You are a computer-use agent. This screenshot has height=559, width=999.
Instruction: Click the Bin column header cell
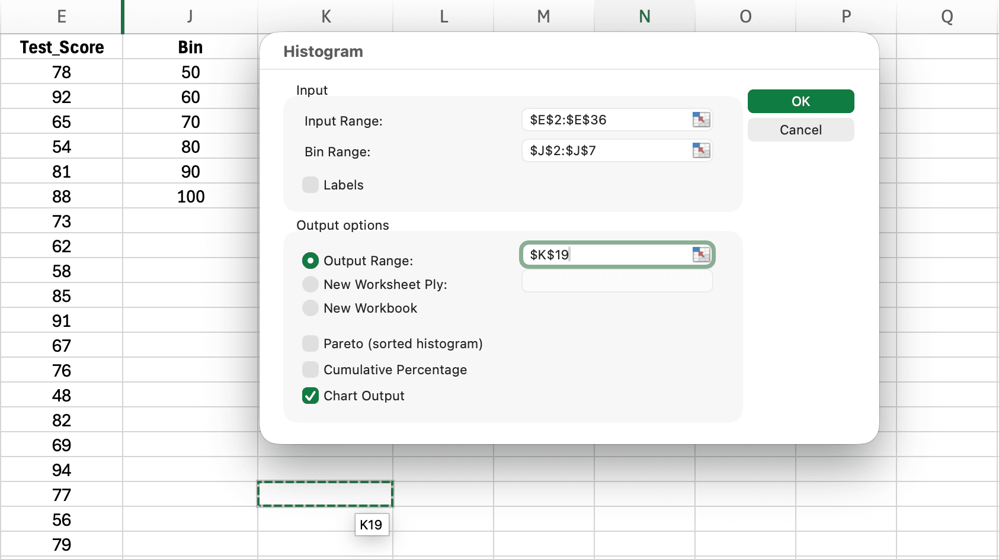191,47
